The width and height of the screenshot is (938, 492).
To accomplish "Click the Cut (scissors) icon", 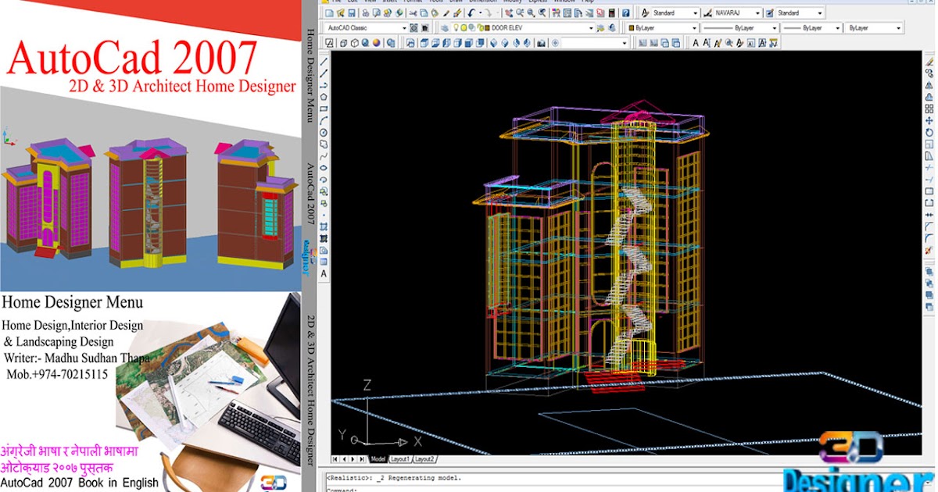I will pos(412,13).
